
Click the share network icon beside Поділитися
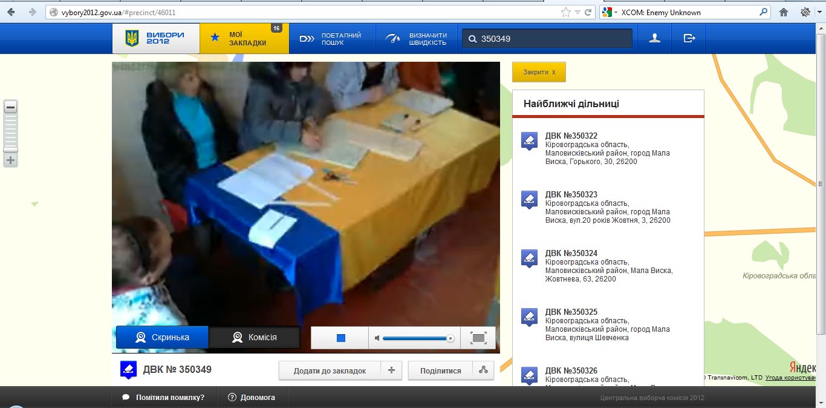coord(483,370)
